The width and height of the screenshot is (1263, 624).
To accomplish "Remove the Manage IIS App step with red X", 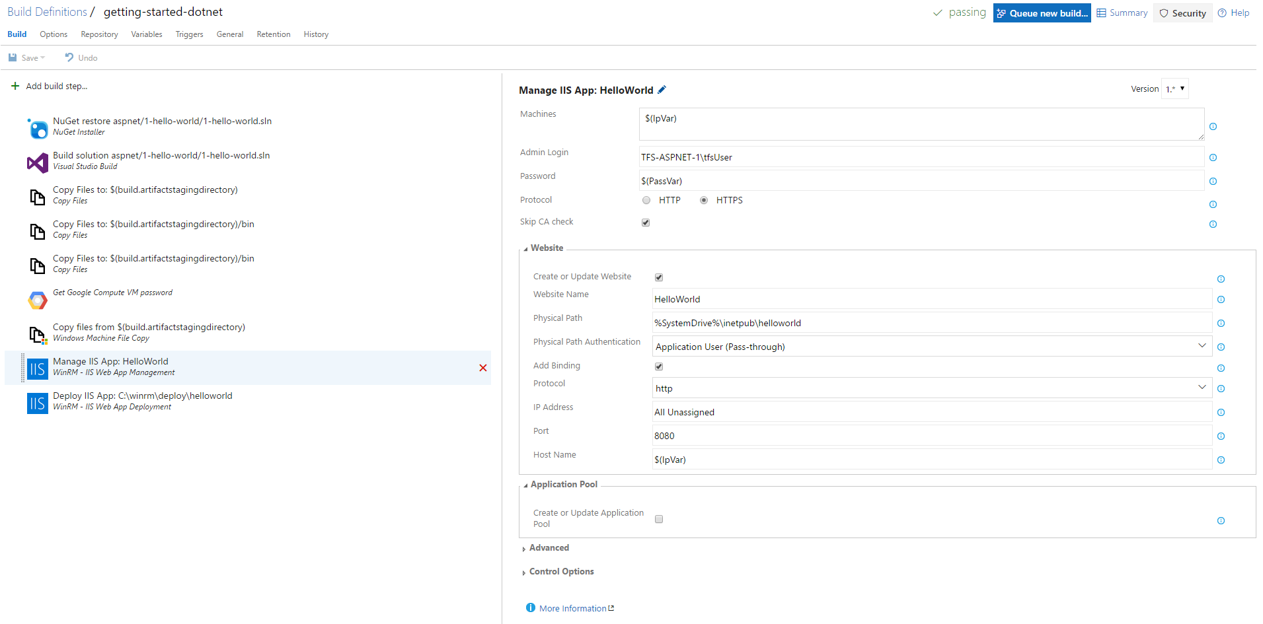I will tap(483, 368).
